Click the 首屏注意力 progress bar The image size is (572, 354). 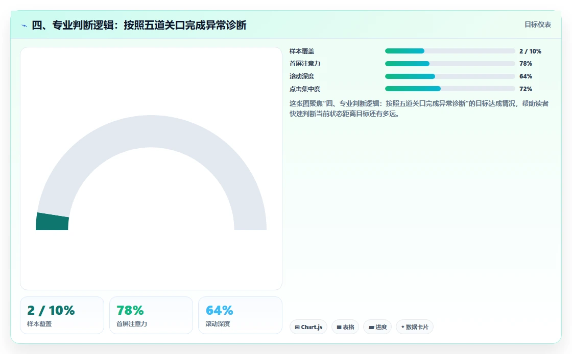450,64
